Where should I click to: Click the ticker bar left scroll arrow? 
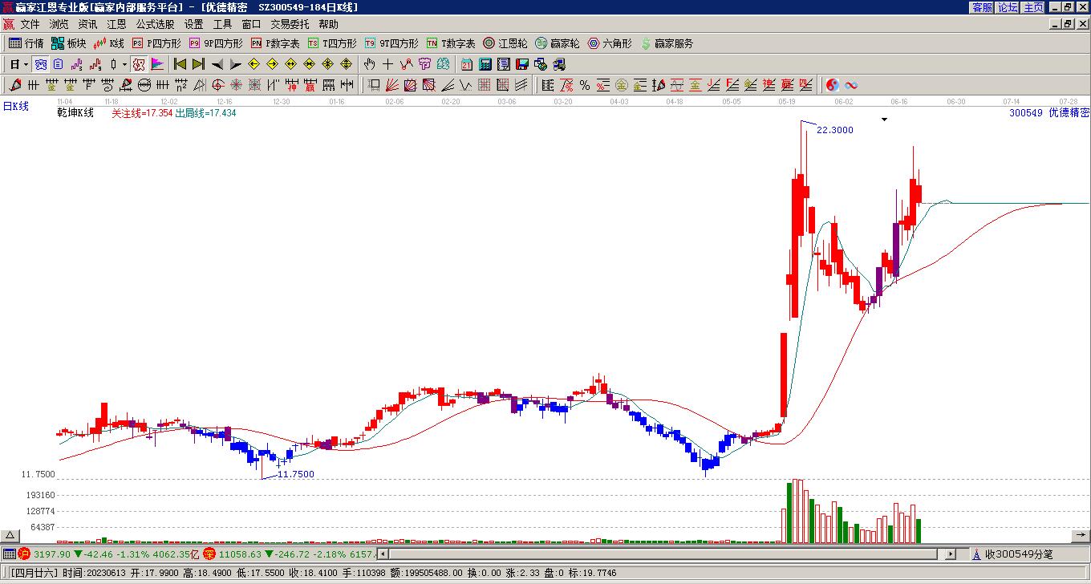coord(383,554)
